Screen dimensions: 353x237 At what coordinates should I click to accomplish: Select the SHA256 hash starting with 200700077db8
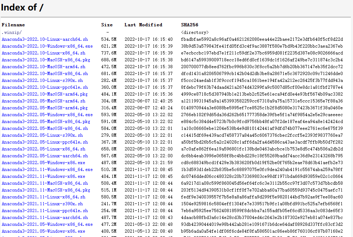pos(262,67)
